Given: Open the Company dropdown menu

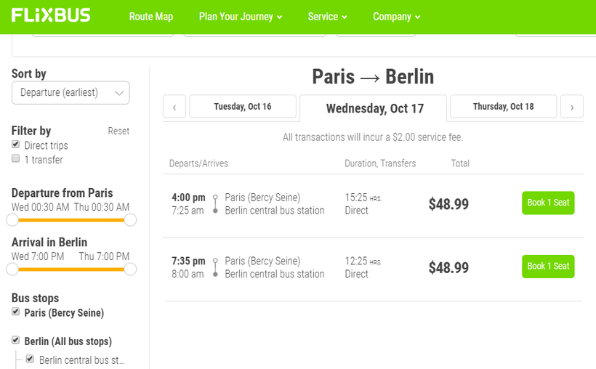Looking at the screenshot, I should tap(396, 17).
